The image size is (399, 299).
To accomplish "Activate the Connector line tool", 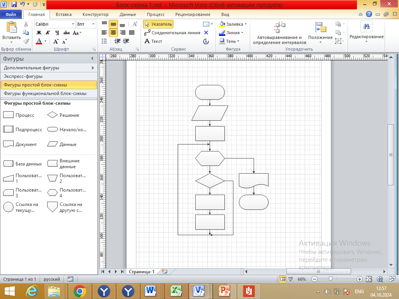I will pos(172,33).
